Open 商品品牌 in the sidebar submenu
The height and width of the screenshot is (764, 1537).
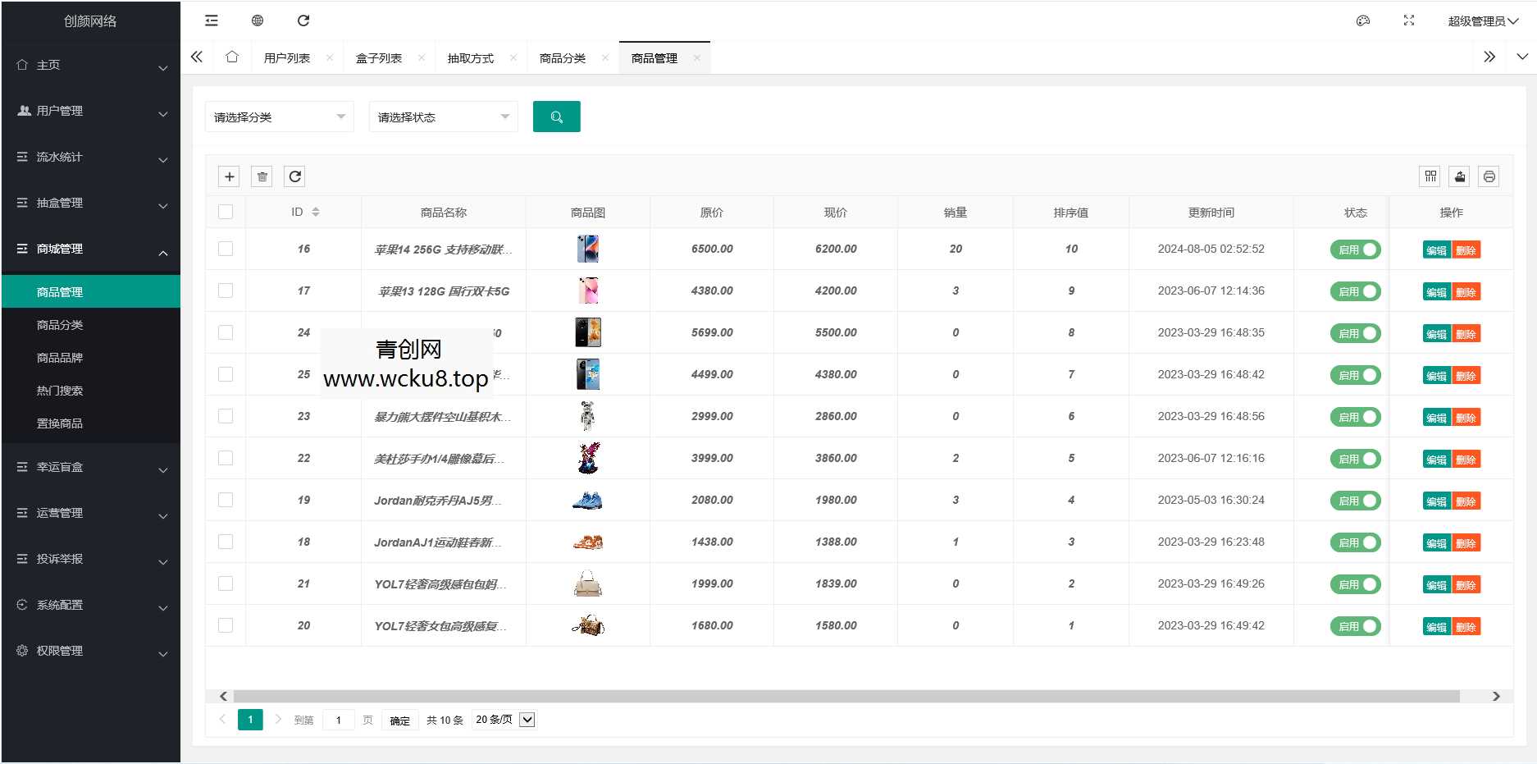[x=60, y=358]
